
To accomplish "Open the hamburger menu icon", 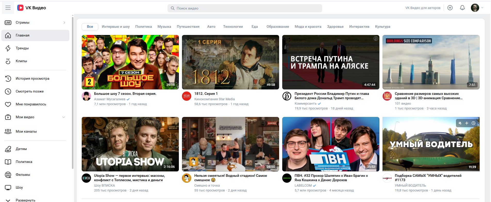I will coord(8,8).
